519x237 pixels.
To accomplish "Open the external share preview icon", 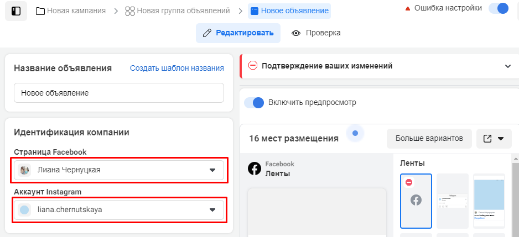I will coord(487,139).
